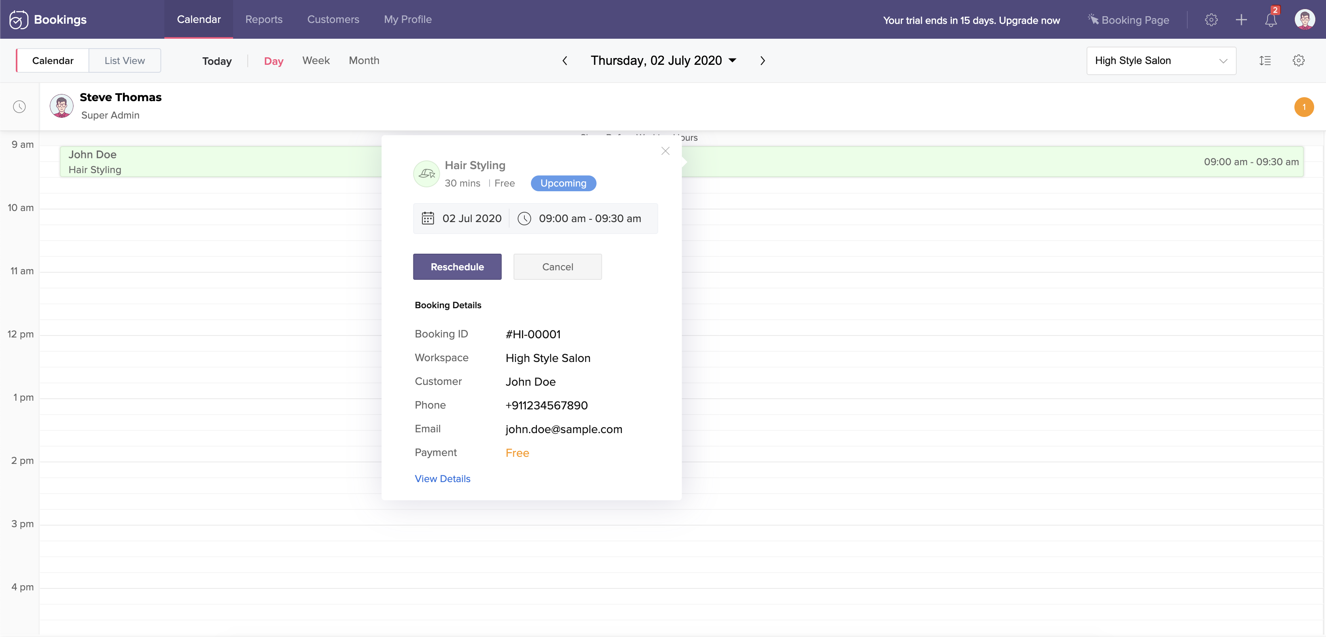
Task: Click the orange booking count badge
Action: [x=1303, y=107]
